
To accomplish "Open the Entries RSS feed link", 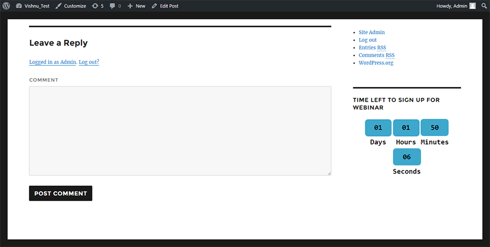I will tap(372, 47).
